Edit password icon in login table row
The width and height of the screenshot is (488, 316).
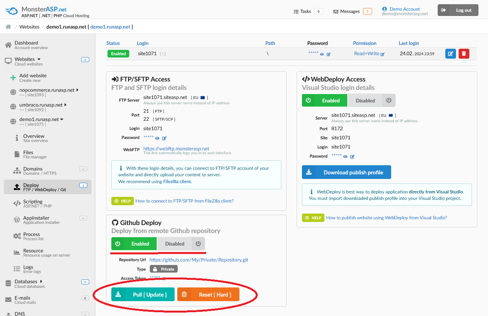[x=329, y=54]
